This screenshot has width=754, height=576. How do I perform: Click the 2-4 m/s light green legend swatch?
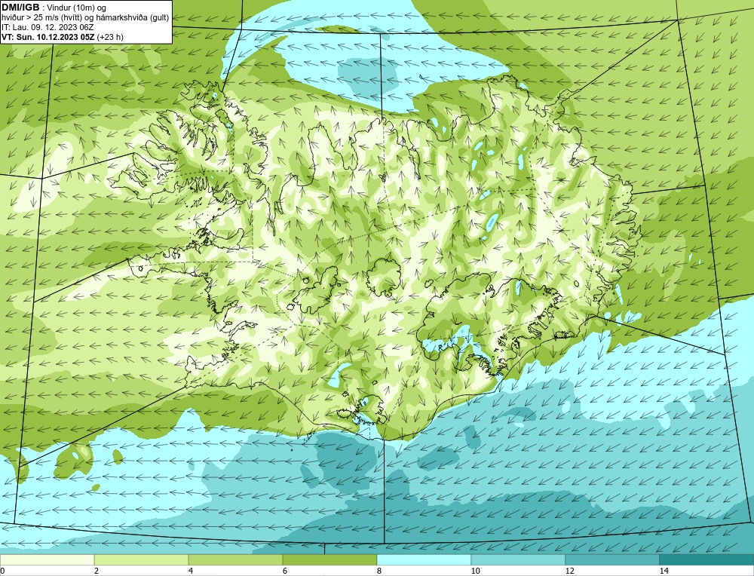tap(142, 559)
